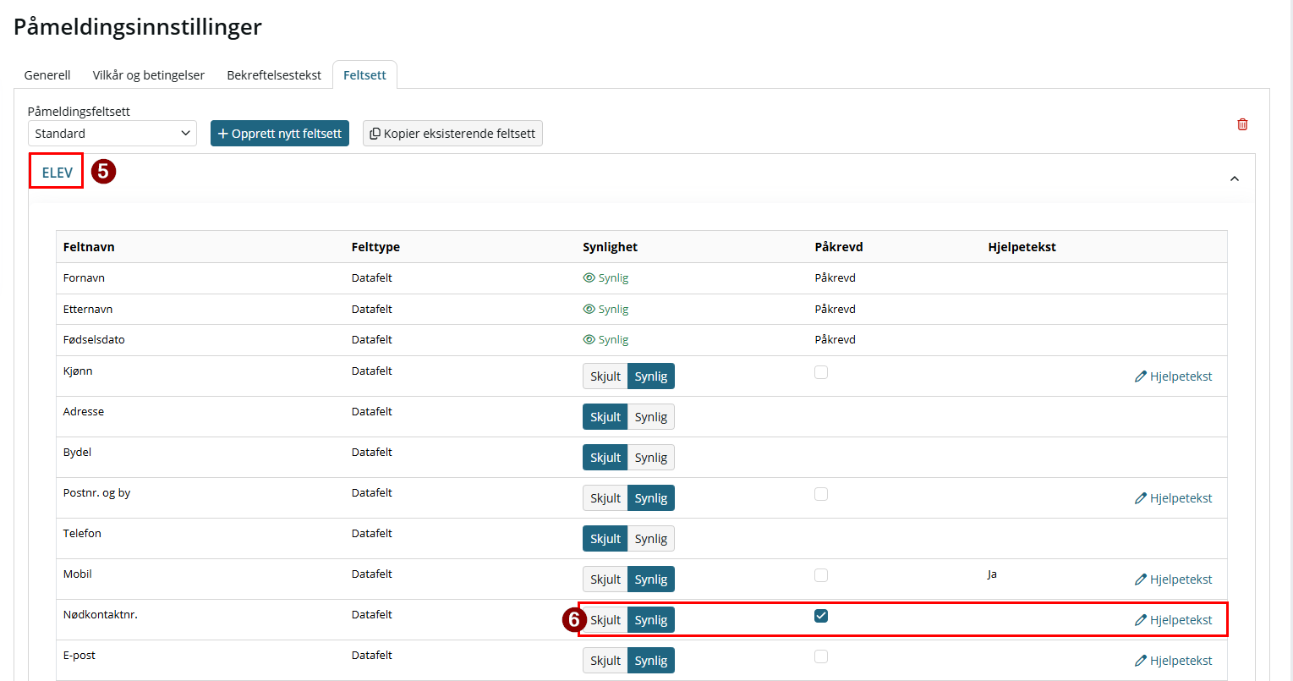
Task: Click the ELEV section header
Action: (58, 173)
